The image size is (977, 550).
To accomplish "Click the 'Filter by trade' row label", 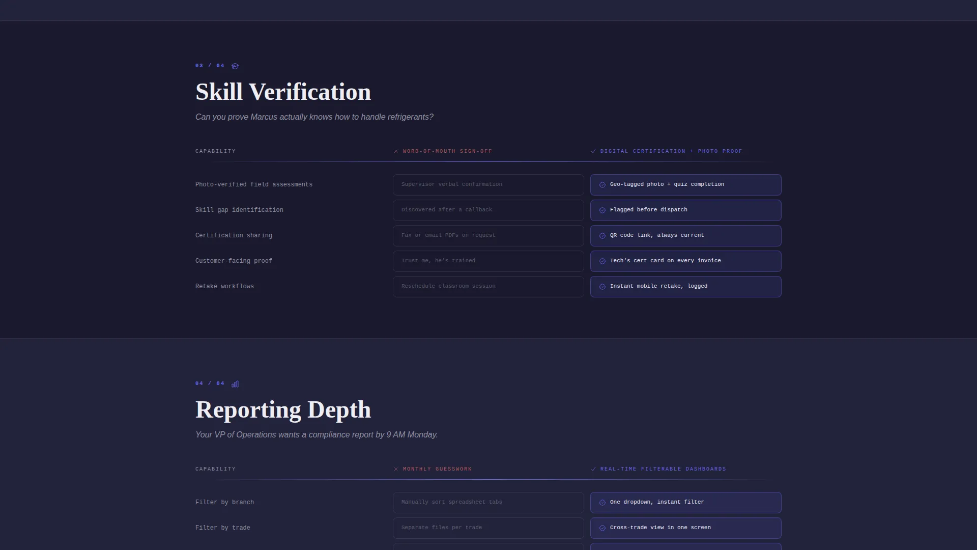I will coord(223,528).
